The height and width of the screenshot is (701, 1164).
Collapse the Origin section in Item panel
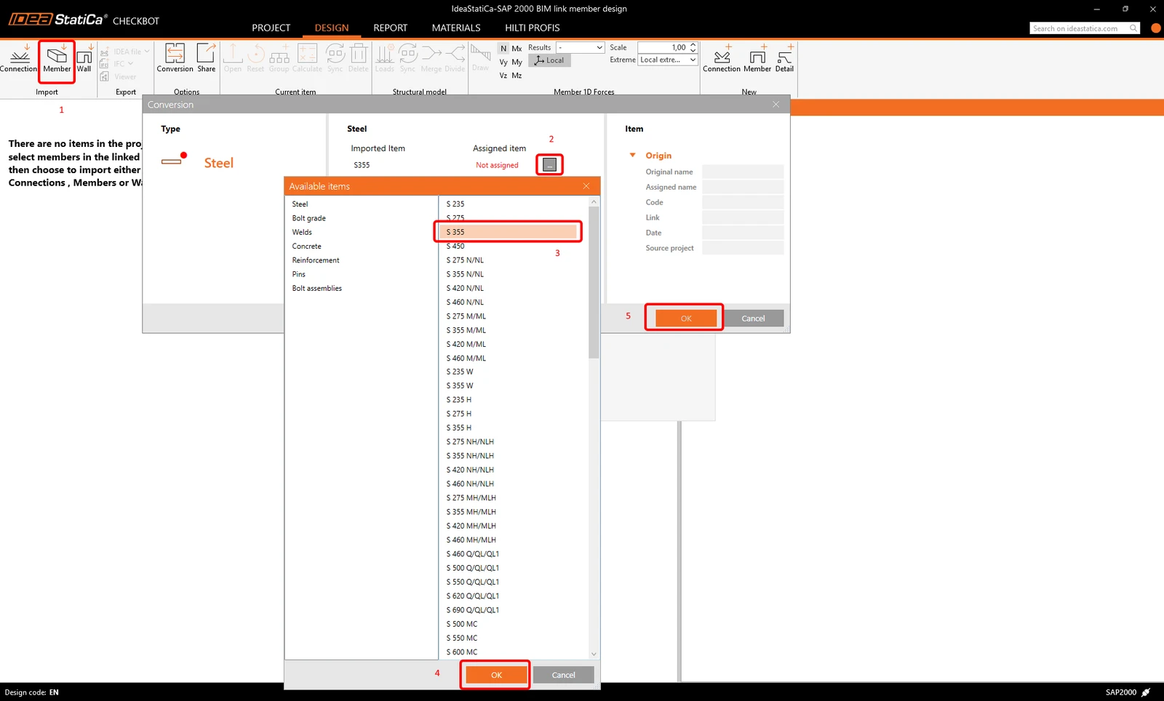pos(632,156)
